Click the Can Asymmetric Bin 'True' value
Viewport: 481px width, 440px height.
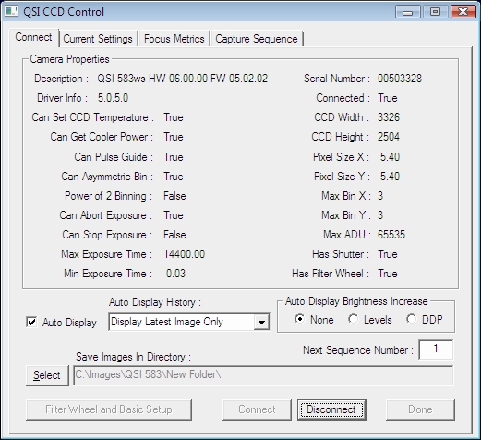[x=174, y=177]
